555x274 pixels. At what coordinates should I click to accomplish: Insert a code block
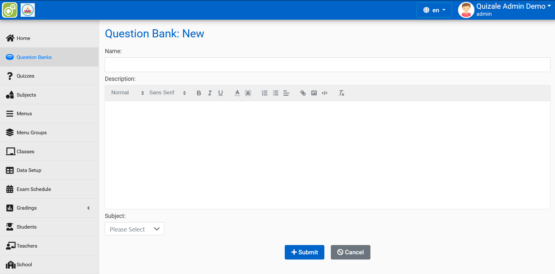(x=325, y=93)
